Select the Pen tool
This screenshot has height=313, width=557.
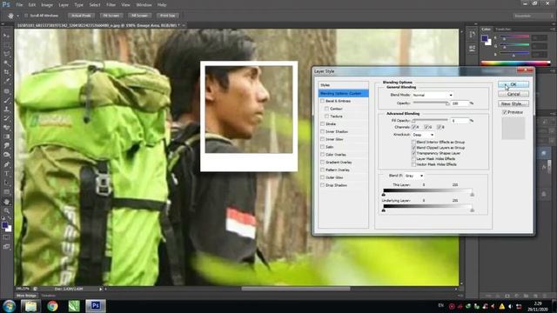pyautogui.click(x=7, y=164)
